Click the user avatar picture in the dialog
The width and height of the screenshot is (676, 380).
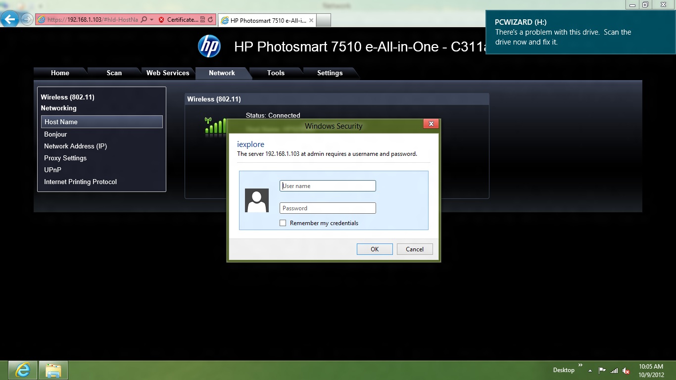[257, 200]
